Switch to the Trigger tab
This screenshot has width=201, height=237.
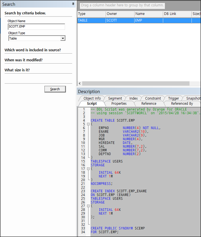173,98
